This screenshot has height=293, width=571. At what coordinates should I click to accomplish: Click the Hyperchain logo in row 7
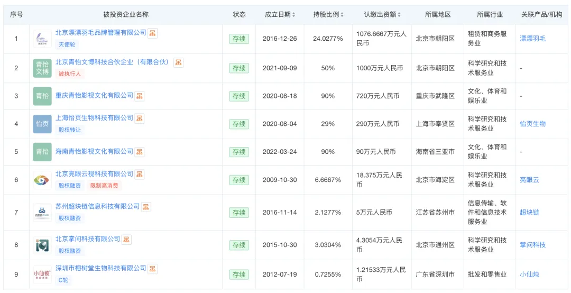tap(42, 213)
